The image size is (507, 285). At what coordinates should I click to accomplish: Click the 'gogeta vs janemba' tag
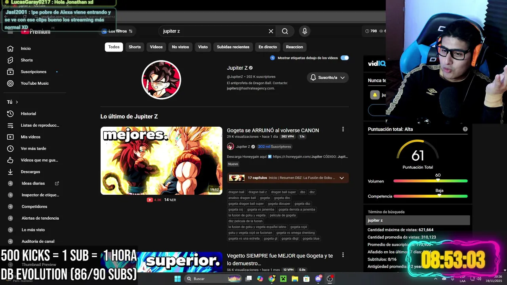[x=261, y=209]
